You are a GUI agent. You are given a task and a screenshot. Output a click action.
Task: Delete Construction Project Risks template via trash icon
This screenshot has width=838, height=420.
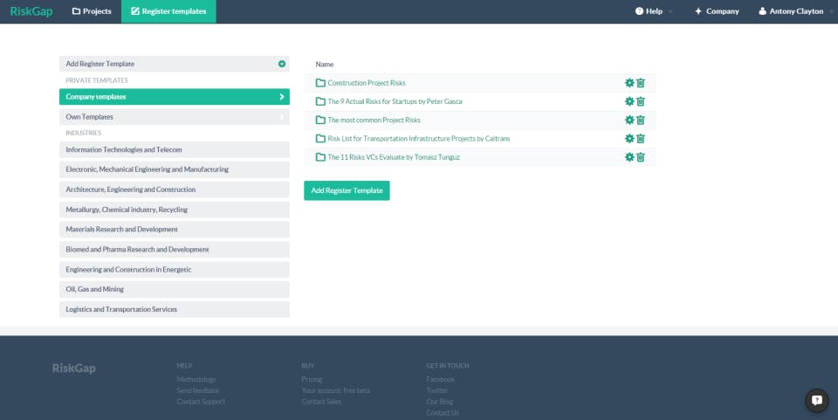[640, 83]
